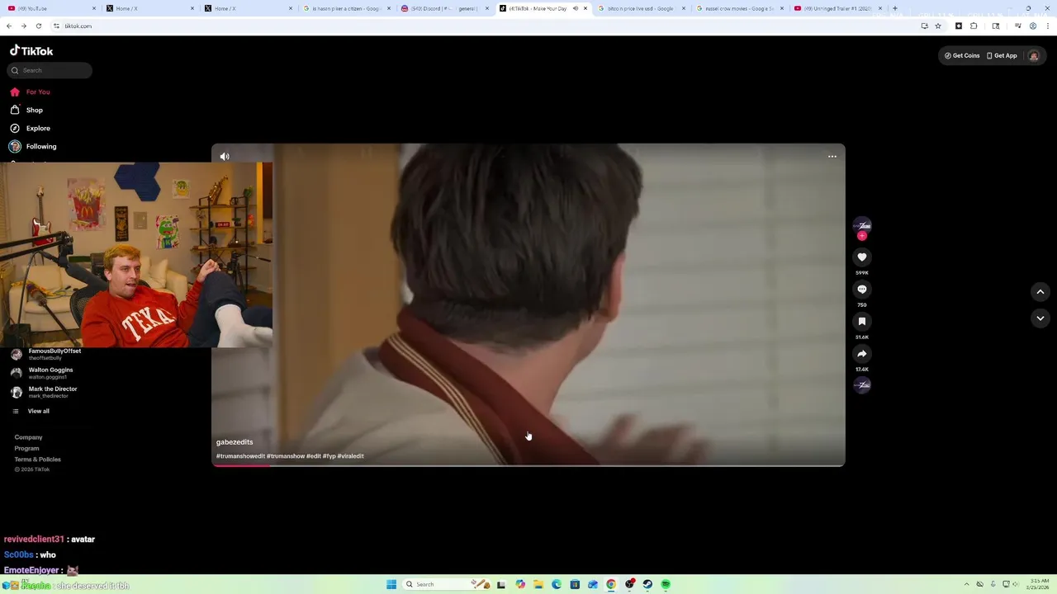1057x594 pixels.
Task: Open a new browser tab
Action: click(895, 8)
